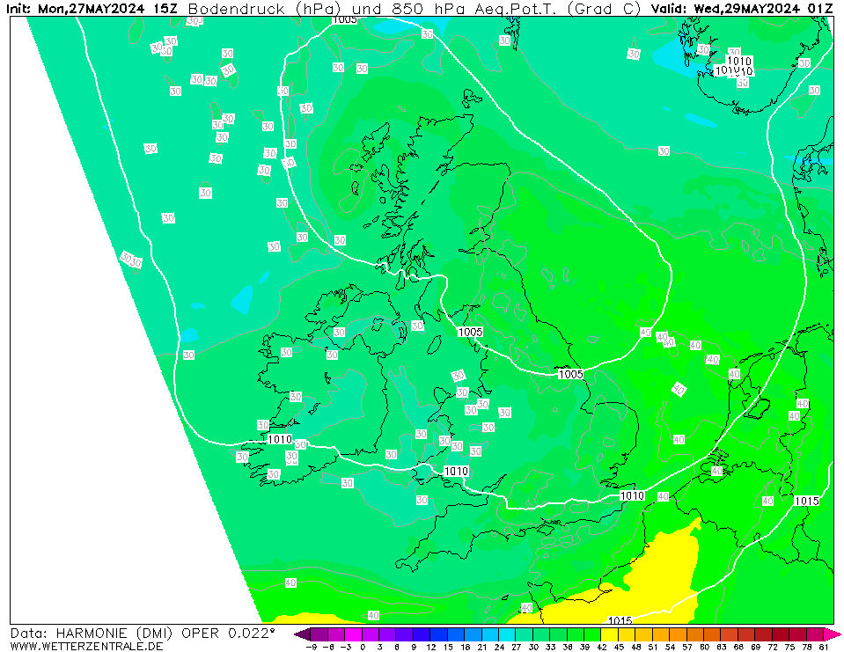The width and height of the screenshot is (844, 652).
Task: Click the legend value 81 under the scale
Action: (824, 647)
